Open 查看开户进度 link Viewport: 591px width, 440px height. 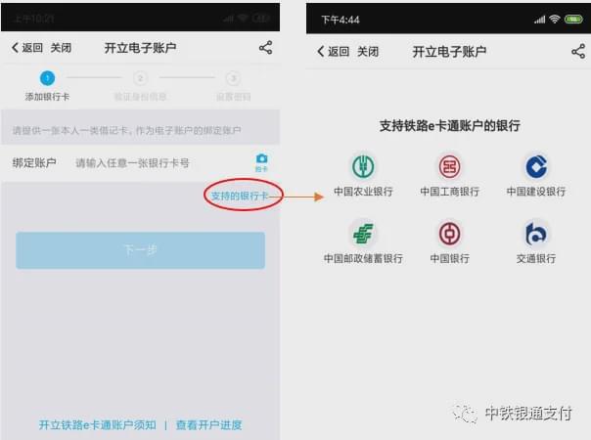[x=209, y=425]
